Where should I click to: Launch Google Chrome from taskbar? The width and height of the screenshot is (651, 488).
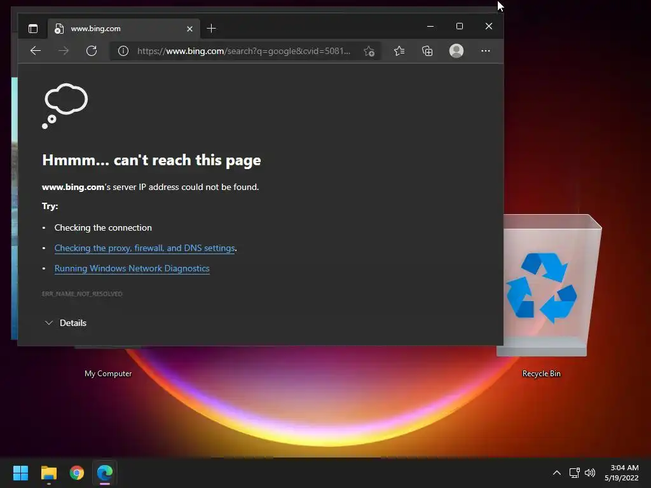coord(77,473)
